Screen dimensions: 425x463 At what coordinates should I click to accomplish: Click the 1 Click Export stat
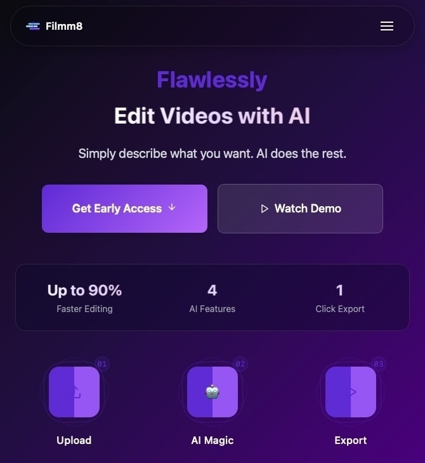[x=340, y=297]
